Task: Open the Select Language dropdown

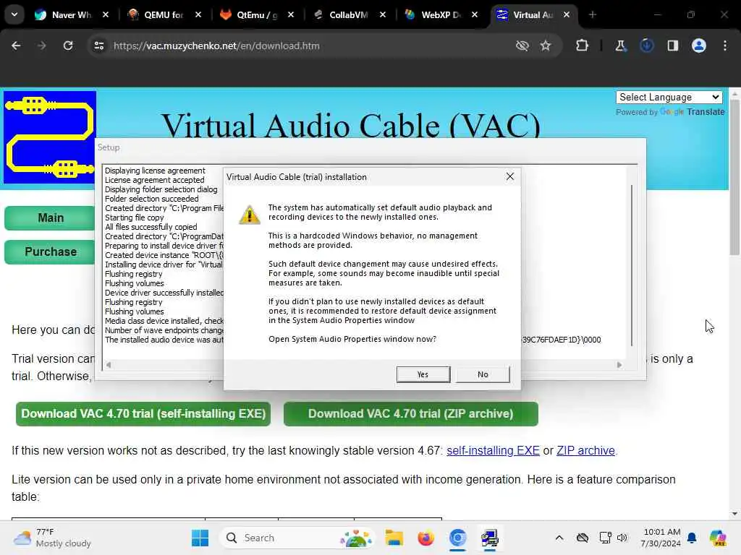Action: [669, 98]
